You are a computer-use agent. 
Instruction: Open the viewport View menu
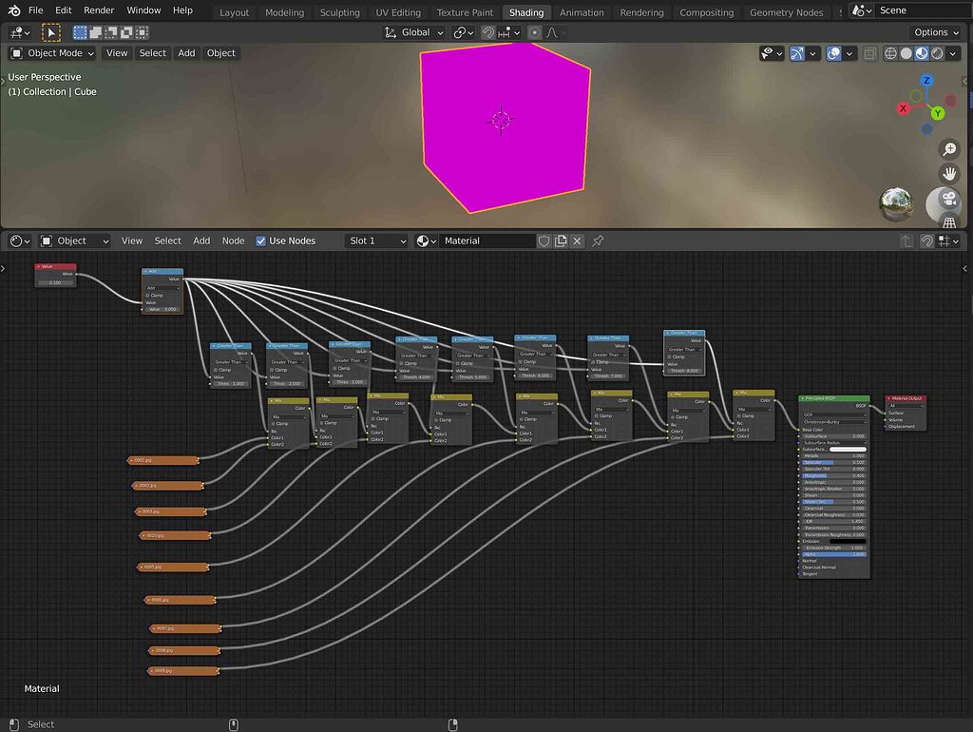tap(117, 53)
